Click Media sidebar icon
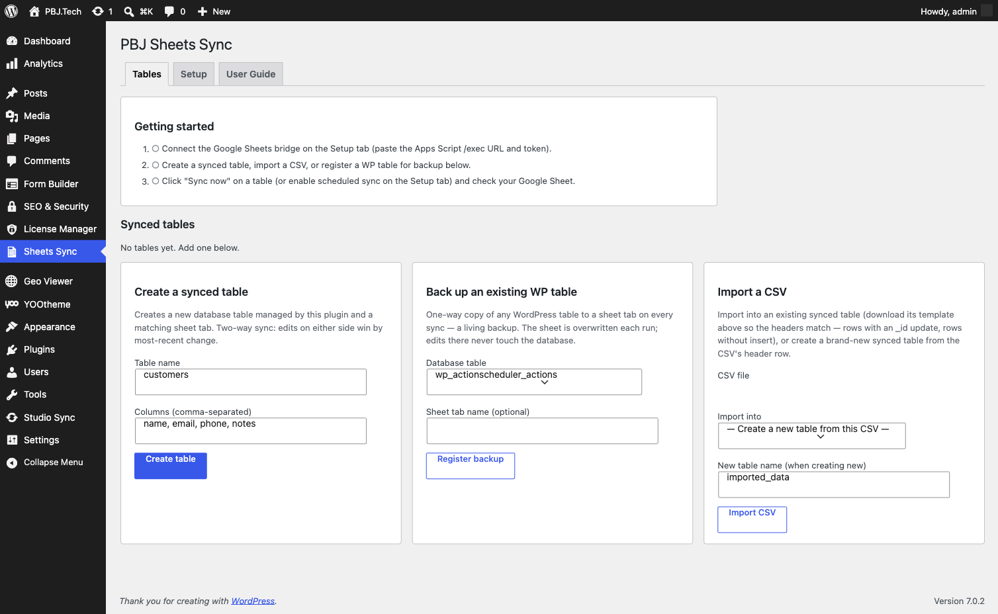The height and width of the screenshot is (614, 998). point(12,116)
